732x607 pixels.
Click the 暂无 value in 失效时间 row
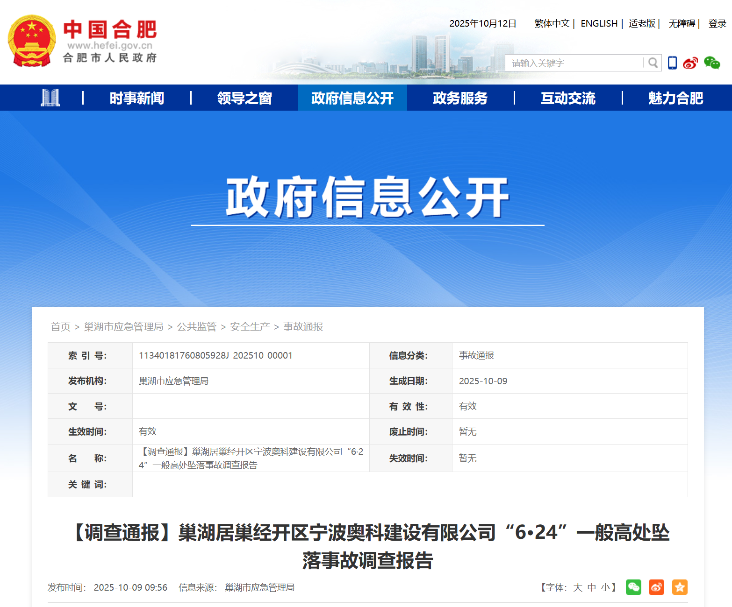[468, 458]
